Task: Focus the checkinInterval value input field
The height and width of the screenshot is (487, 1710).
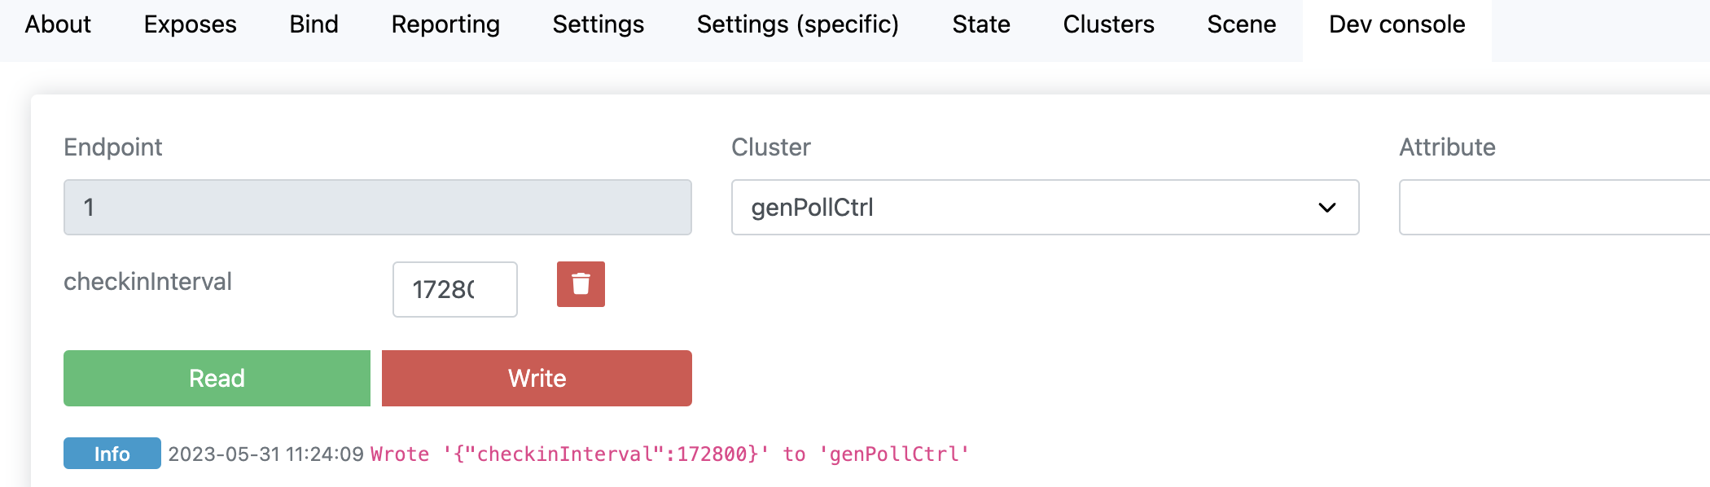Action: pyautogui.click(x=454, y=289)
